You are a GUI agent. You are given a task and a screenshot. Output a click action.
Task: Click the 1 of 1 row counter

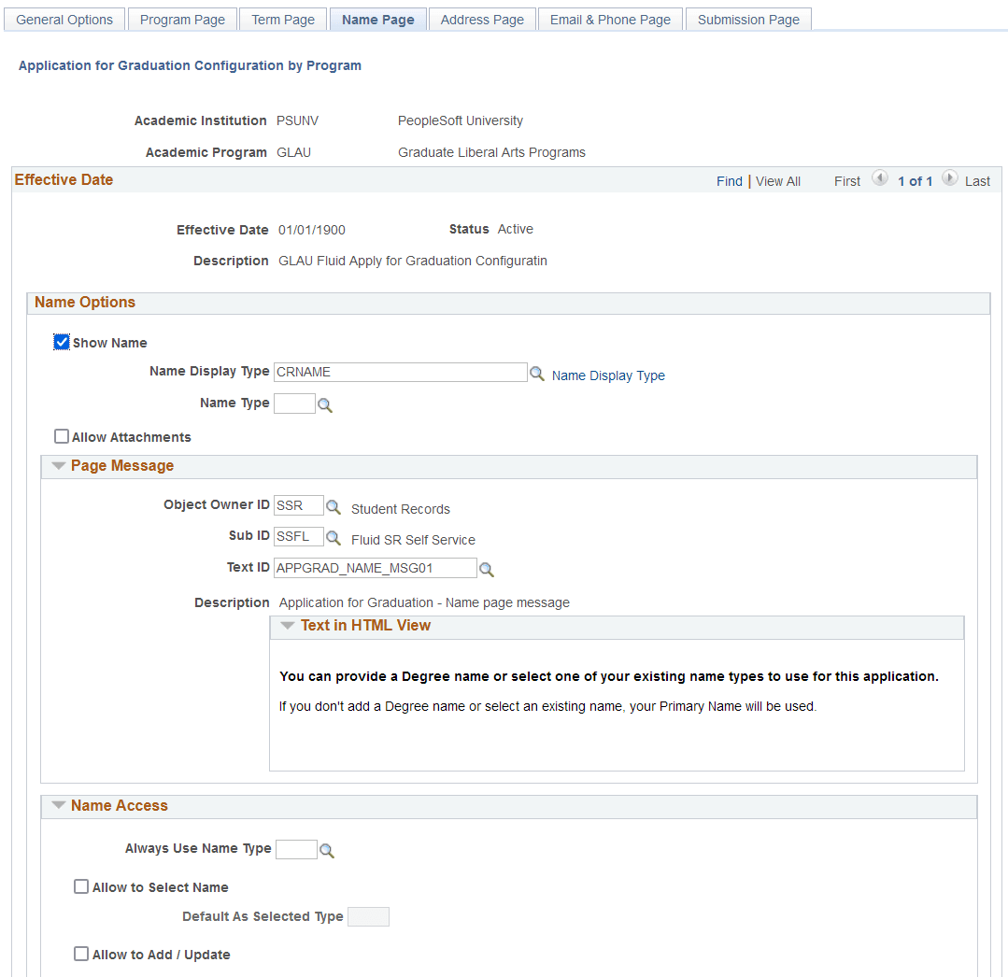pos(915,181)
